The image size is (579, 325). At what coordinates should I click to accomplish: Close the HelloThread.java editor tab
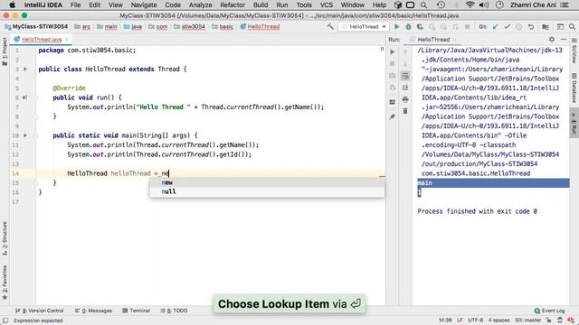(66, 40)
